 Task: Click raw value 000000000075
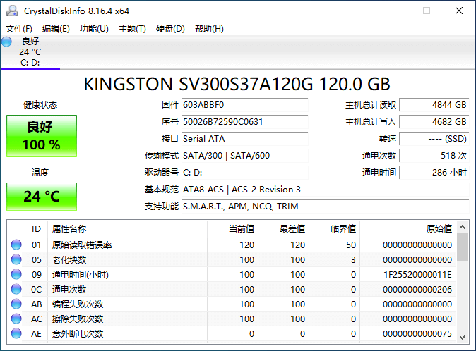417,334
